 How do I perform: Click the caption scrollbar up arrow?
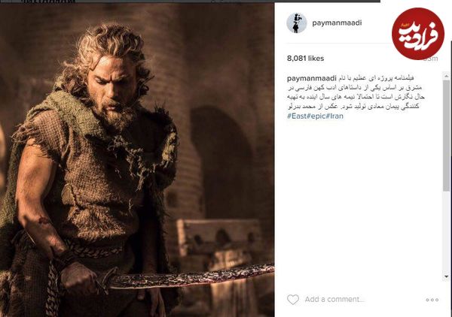coord(446,76)
